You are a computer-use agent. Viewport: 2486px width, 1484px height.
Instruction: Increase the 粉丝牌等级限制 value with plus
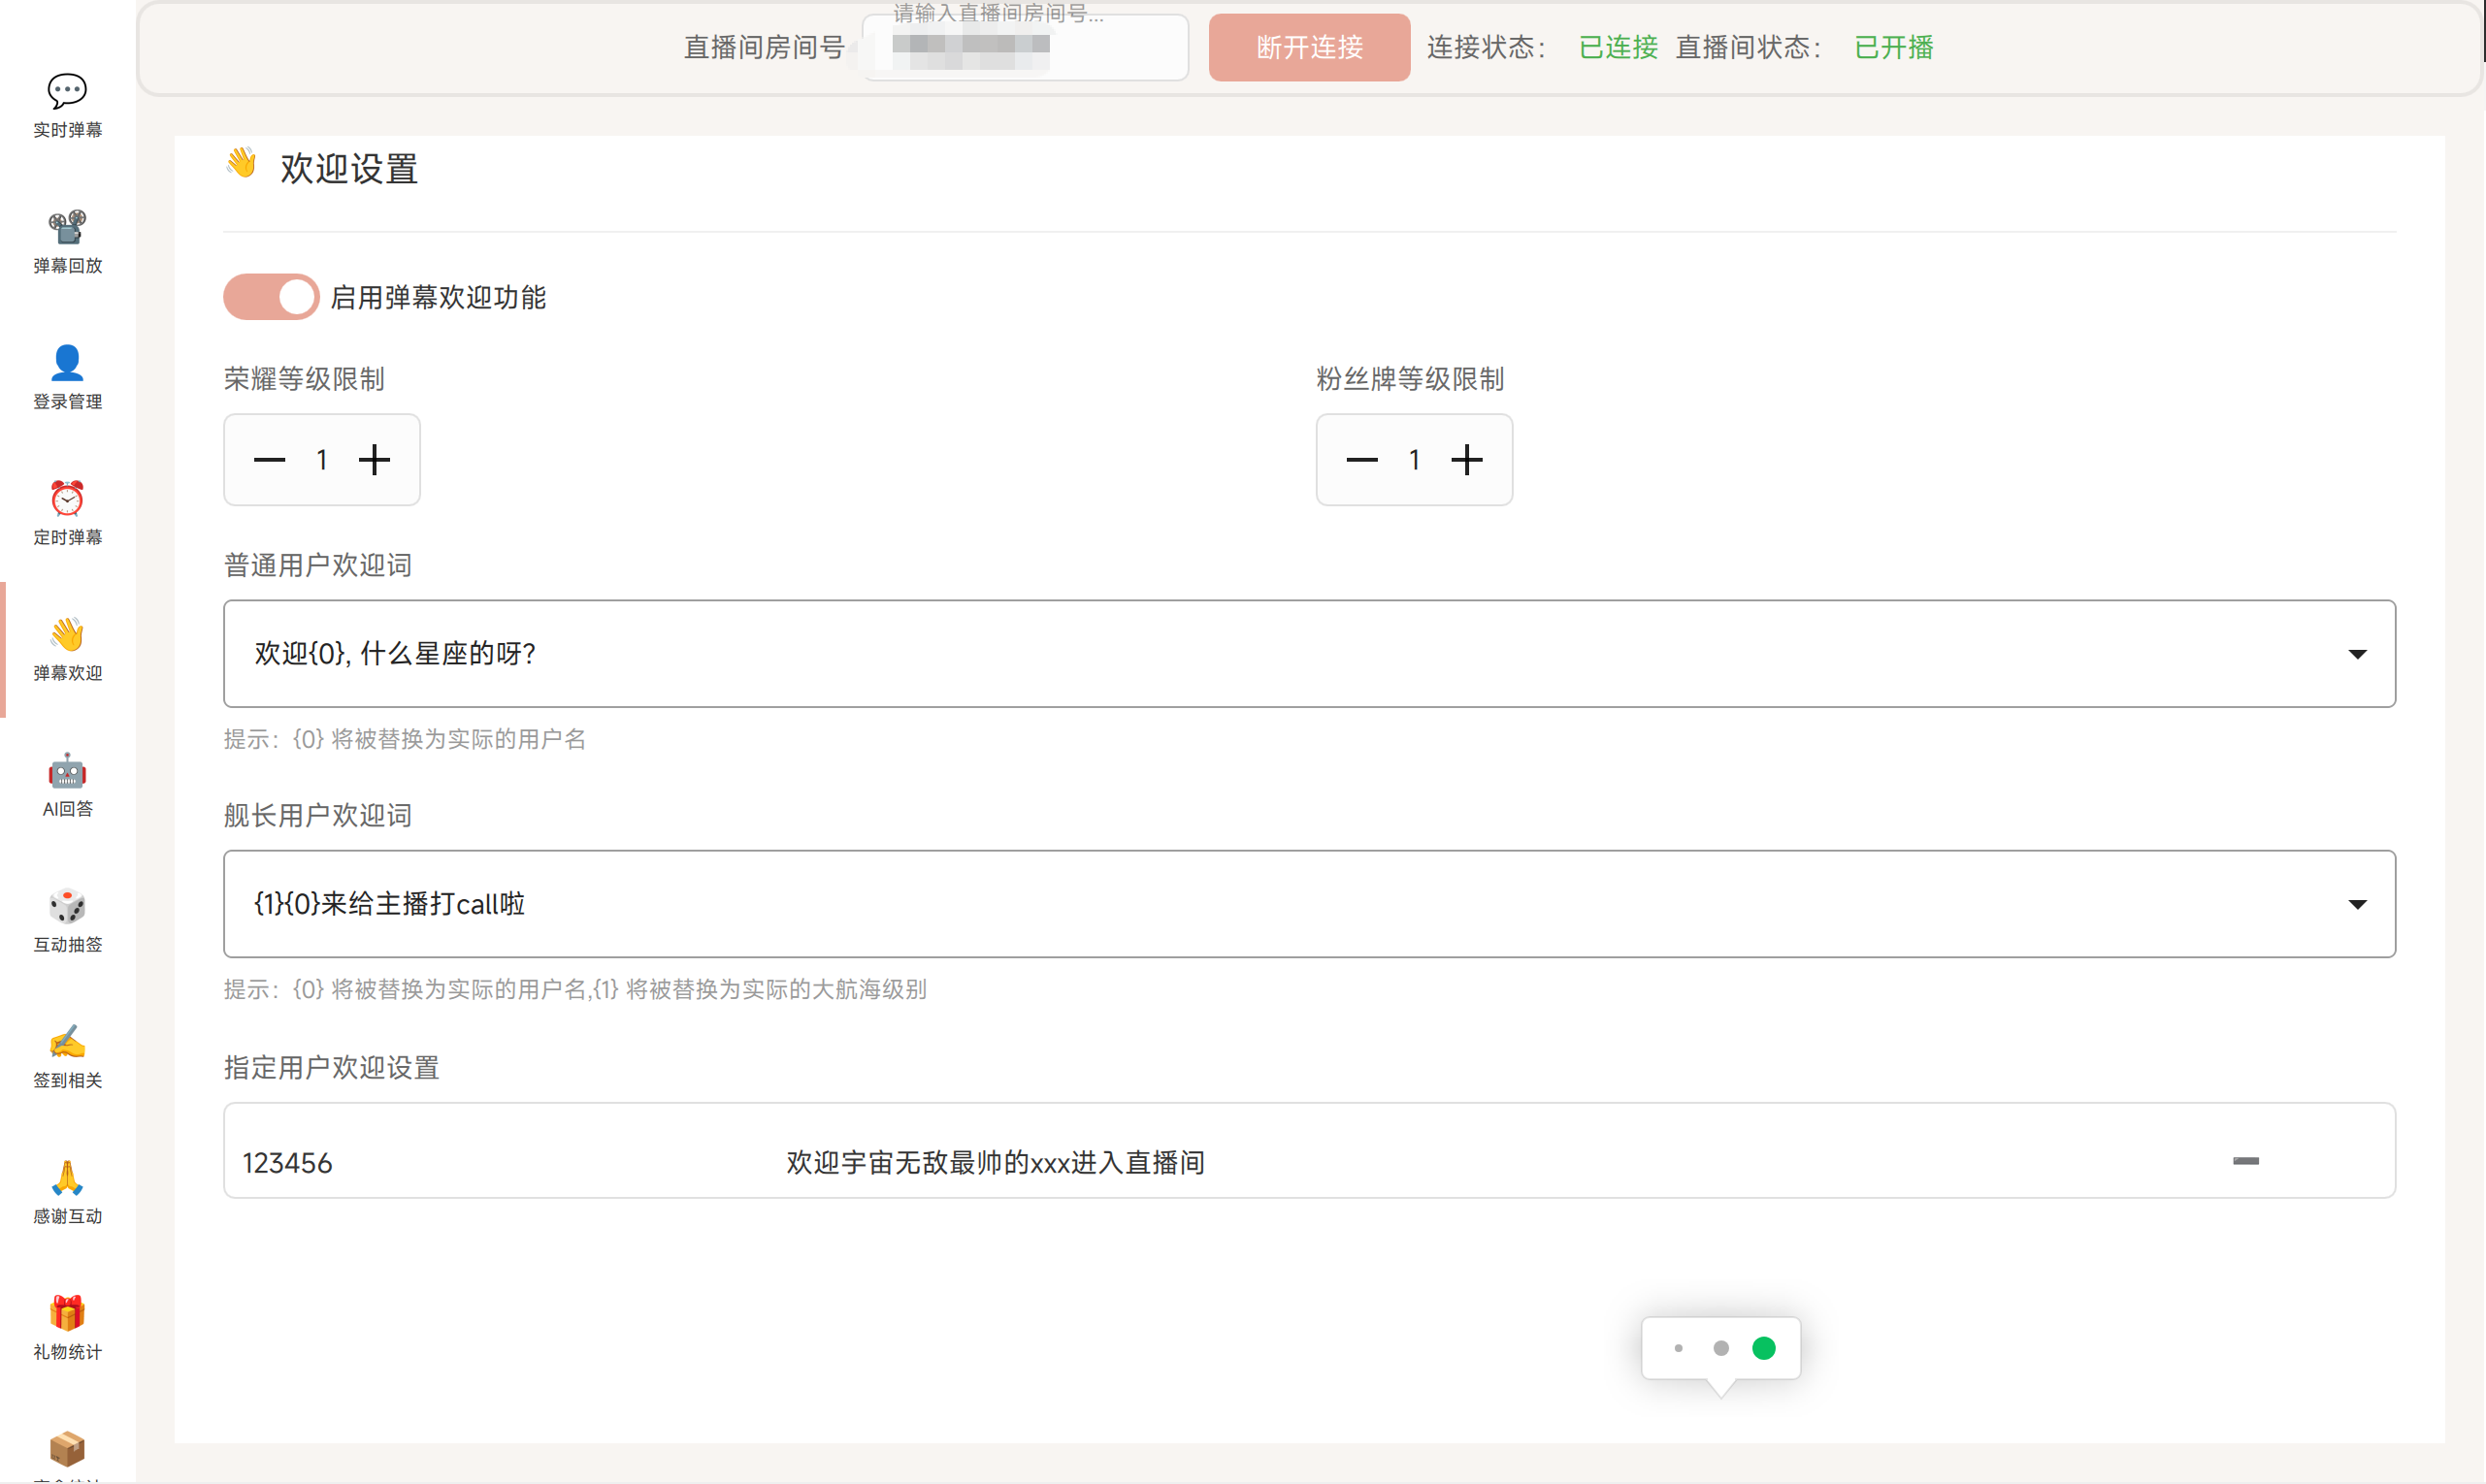pyautogui.click(x=1466, y=459)
